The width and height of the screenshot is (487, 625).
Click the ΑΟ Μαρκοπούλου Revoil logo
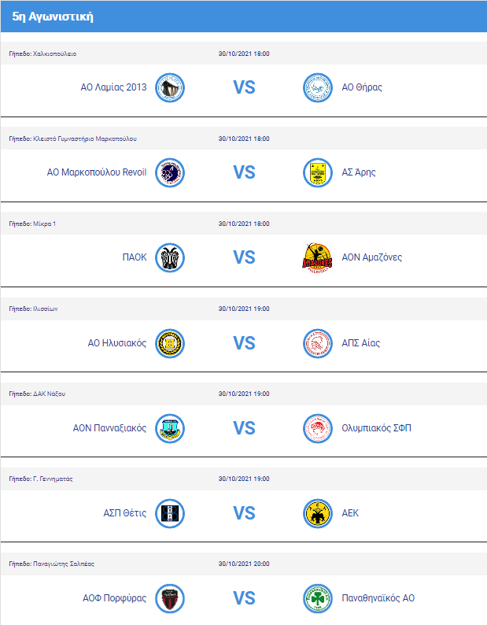pyautogui.click(x=170, y=172)
